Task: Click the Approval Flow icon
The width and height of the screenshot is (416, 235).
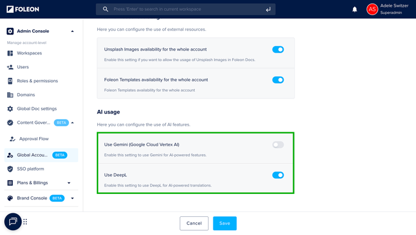Action: pos(12,139)
